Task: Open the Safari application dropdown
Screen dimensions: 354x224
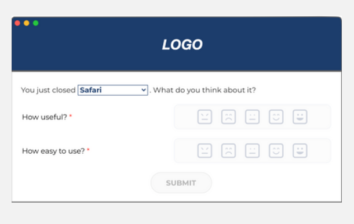Action: coord(113,90)
